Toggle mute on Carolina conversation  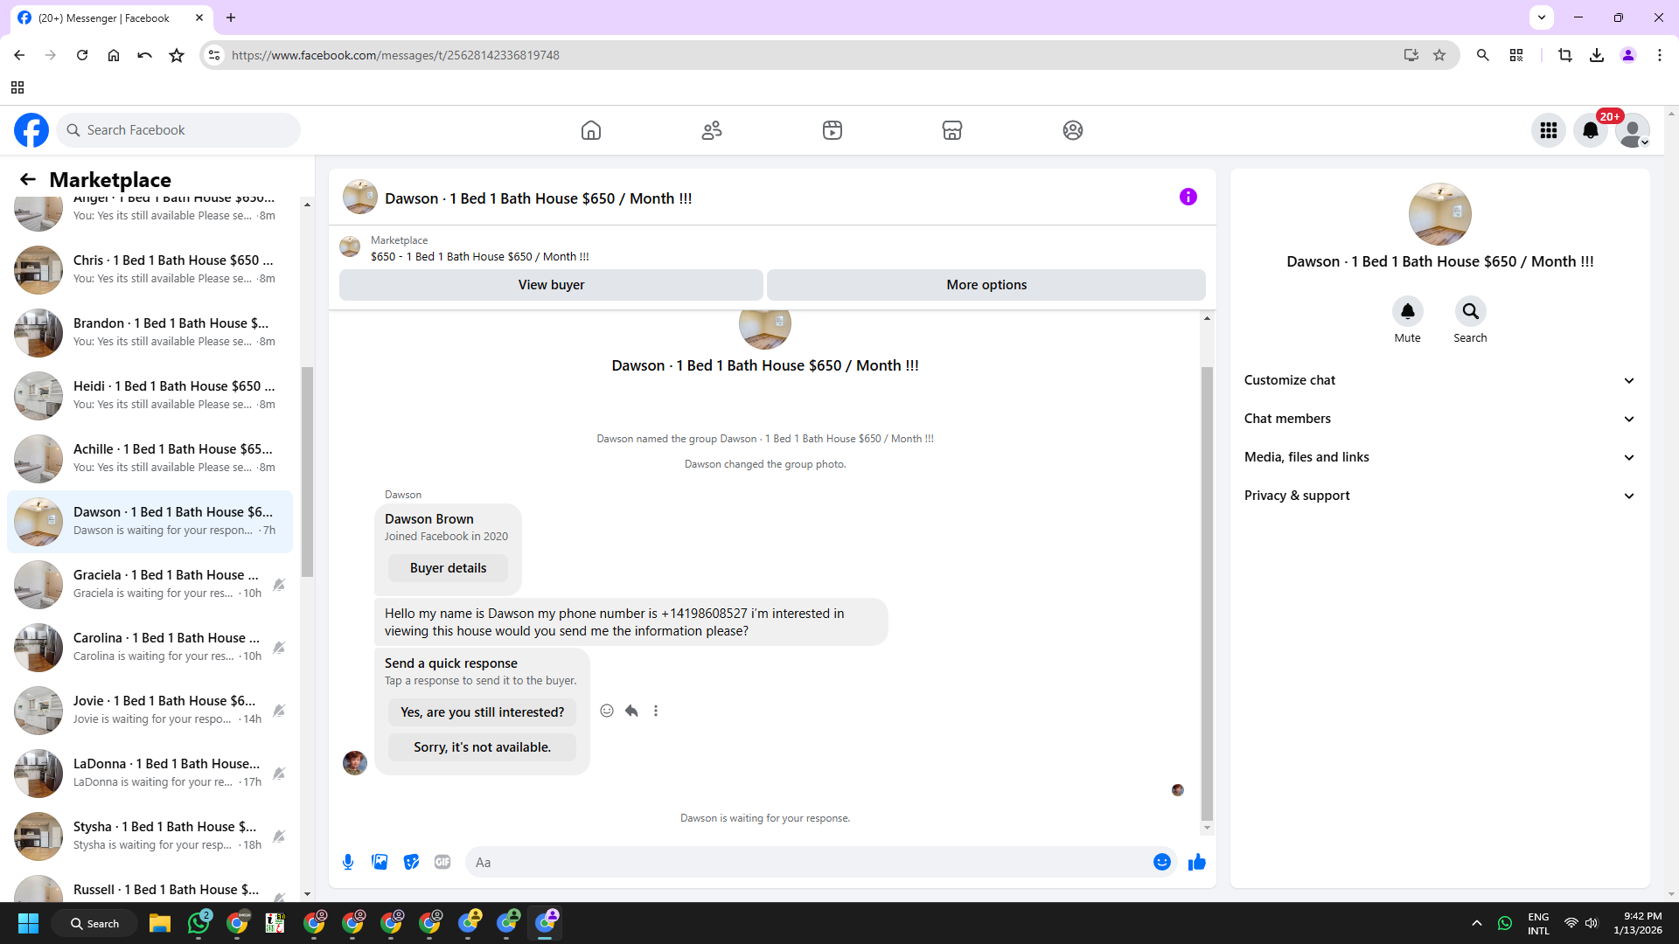[279, 647]
